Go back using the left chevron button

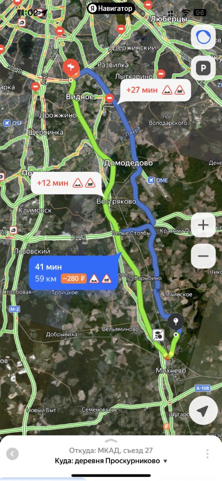pos(12,454)
